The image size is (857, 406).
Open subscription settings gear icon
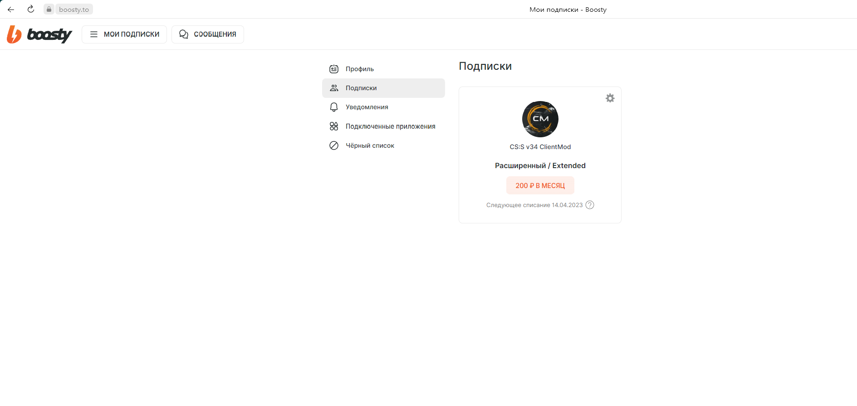point(610,98)
